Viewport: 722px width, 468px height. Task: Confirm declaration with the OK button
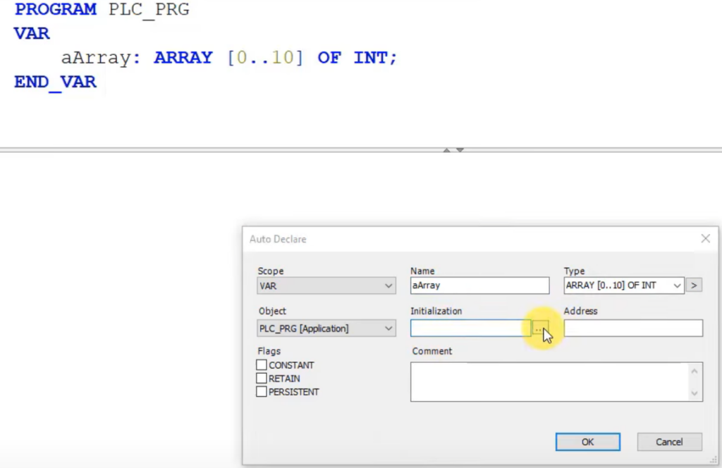(587, 442)
